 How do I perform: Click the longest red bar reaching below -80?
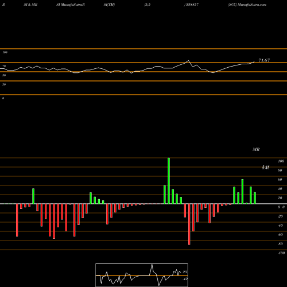(189, 224)
